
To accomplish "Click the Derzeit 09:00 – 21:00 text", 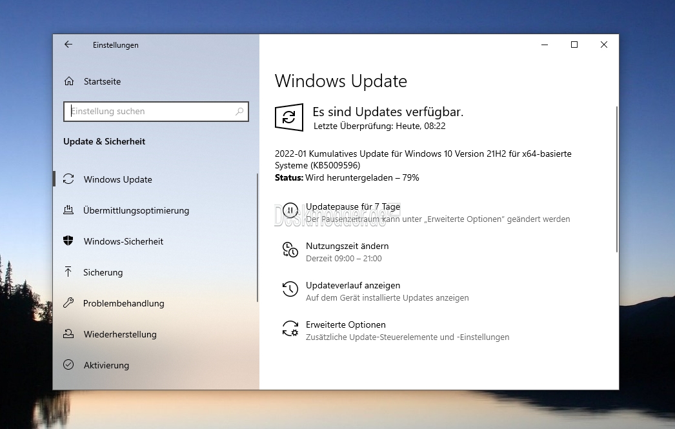I will tap(343, 259).
